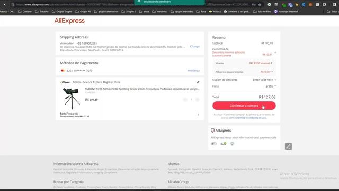Open the grupos alternativos bookmarks folder
This screenshot has width=339, height=191.
click(106, 12)
